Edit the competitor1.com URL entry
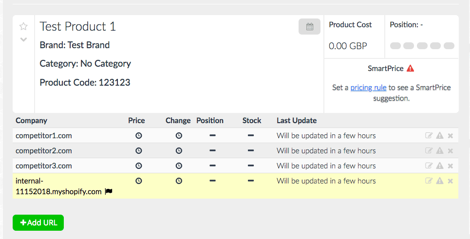 tap(429, 136)
